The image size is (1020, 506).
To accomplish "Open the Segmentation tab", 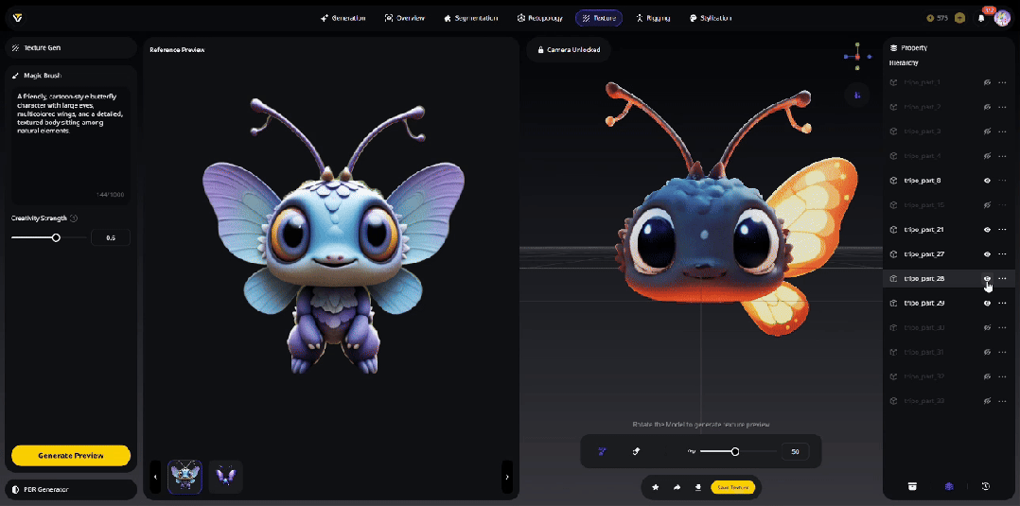I will (x=478, y=18).
